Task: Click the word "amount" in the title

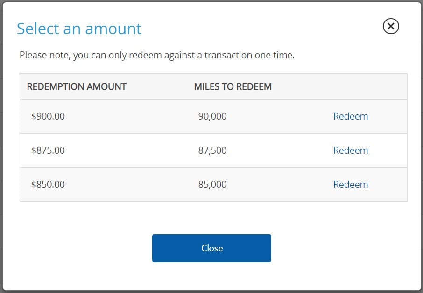Action: (113, 29)
